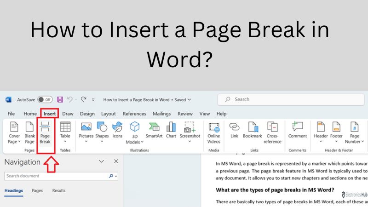Select the Headings tab in Navigation
The width and height of the screenshot is (368, 207).
tap(14, 190)
